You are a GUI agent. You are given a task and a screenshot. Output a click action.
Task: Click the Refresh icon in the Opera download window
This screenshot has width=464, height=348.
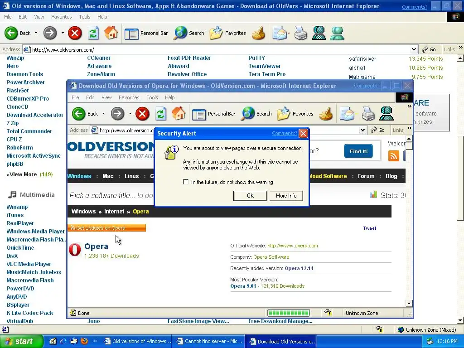[161, 114]
